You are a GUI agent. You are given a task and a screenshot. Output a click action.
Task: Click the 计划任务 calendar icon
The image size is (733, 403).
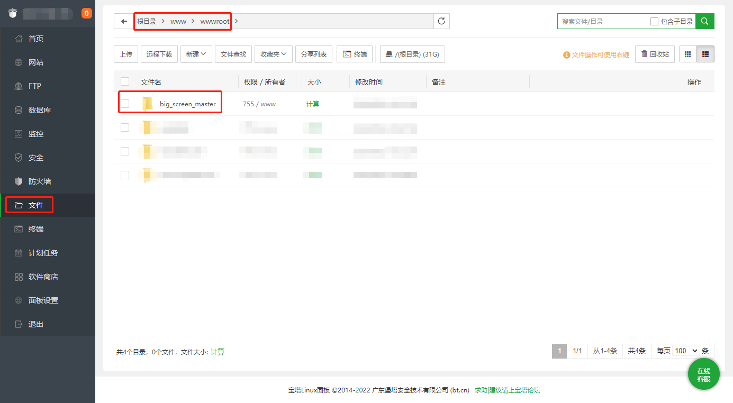pos(19,253)
